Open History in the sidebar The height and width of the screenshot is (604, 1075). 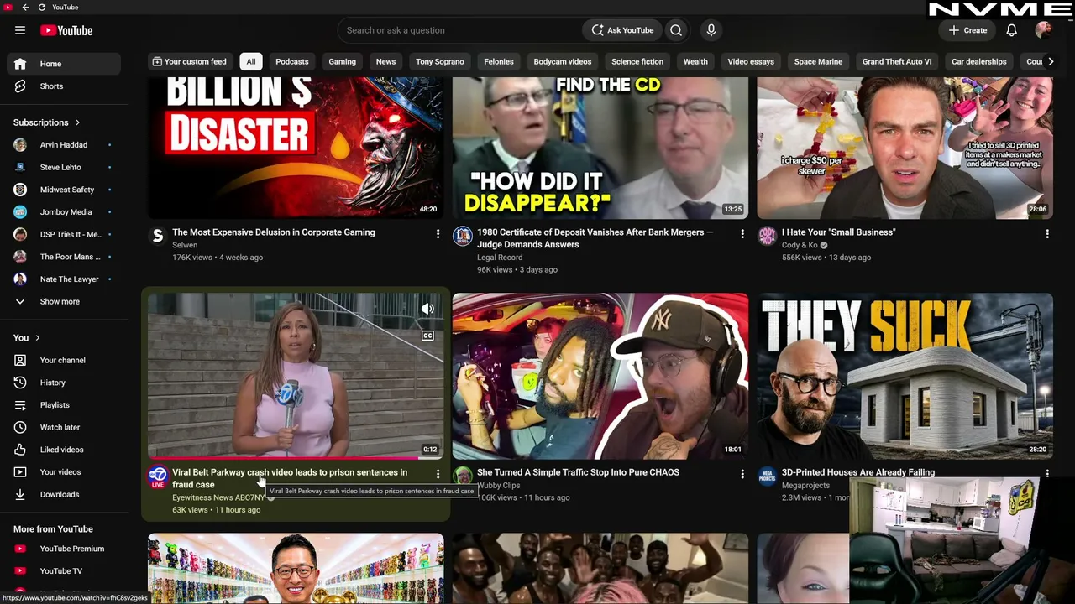64,383
